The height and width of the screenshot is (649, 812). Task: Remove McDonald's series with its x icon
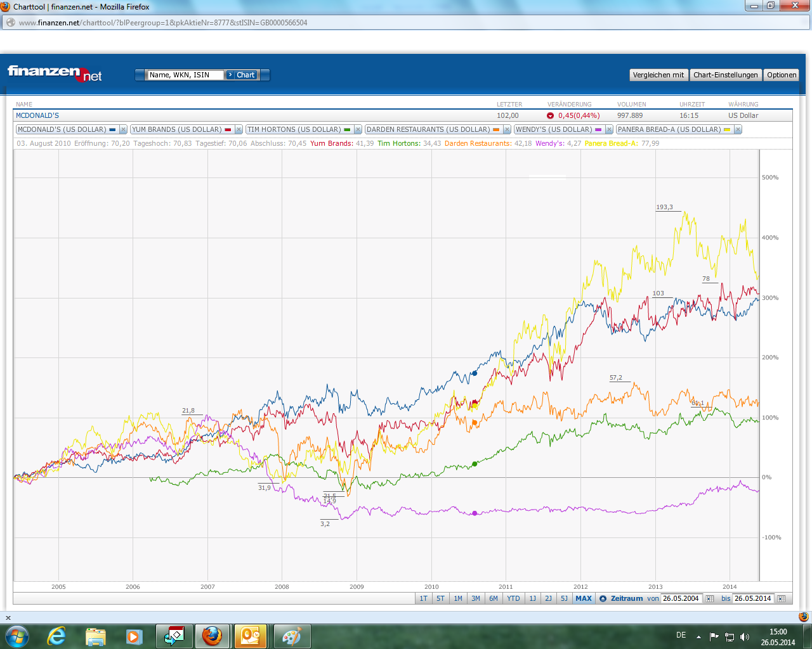(123, 129)
